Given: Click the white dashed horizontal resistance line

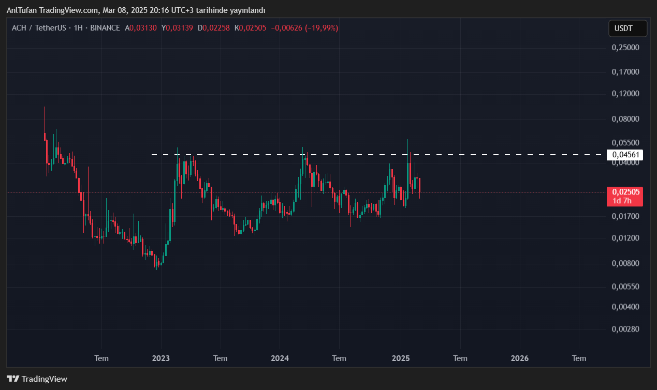Looking at the screenshot, I should pyautogui.click(x=378, y=154).
